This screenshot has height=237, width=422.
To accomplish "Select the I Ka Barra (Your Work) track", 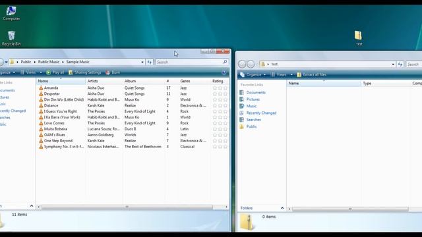I will pos(62,117).
